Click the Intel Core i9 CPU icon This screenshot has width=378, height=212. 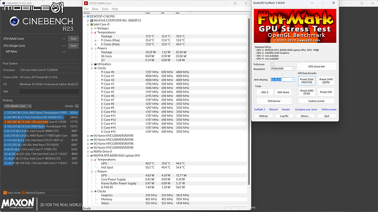coord(92,24)
